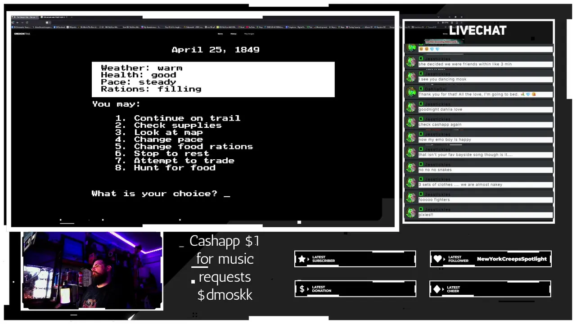576x324 pixels.
Task: Select option 4 Change pace
Action: [x=159, y=139]
